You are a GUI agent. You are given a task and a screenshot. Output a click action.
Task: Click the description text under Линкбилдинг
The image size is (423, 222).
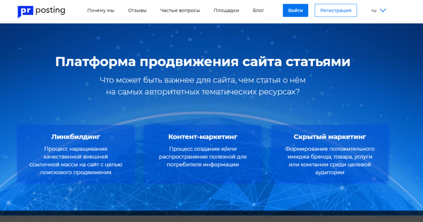pos(76,160)
